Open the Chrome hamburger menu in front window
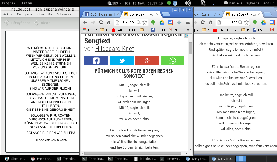This screenshot has width=277, height=162. [188, 22]
